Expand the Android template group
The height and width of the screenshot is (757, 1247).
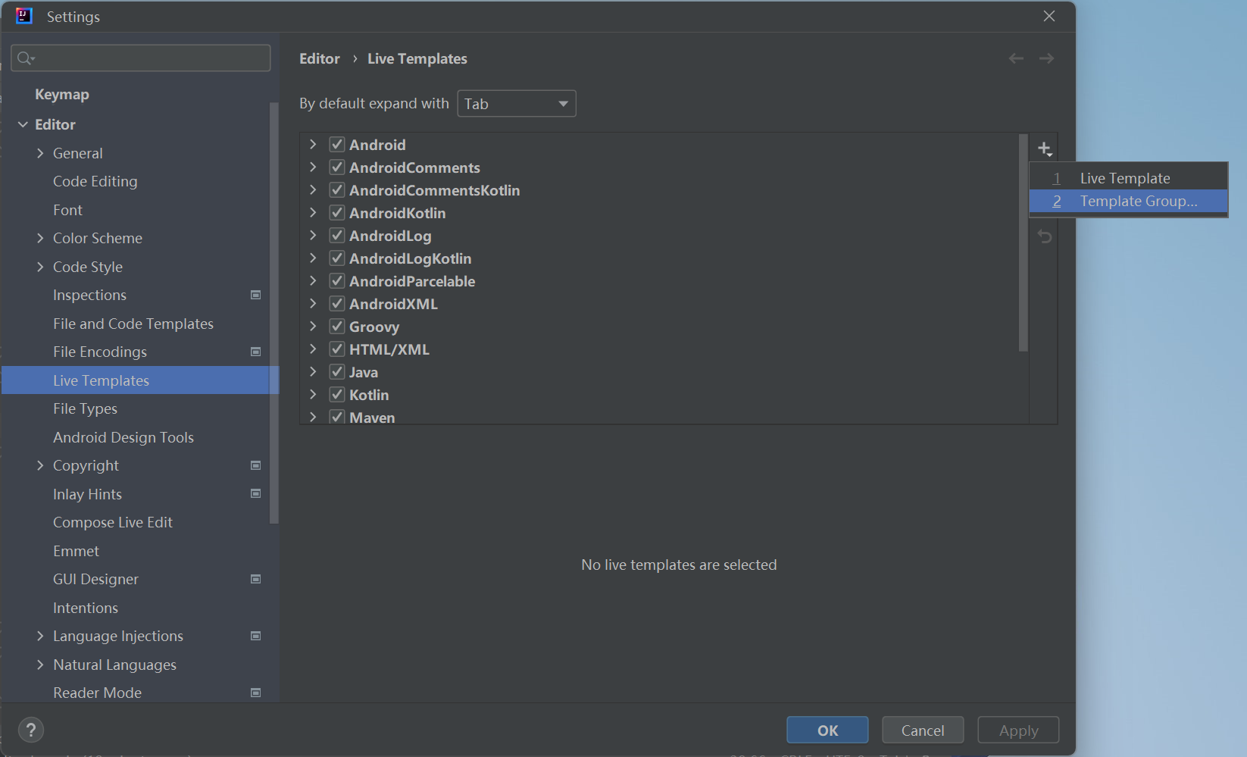point(313,144)
